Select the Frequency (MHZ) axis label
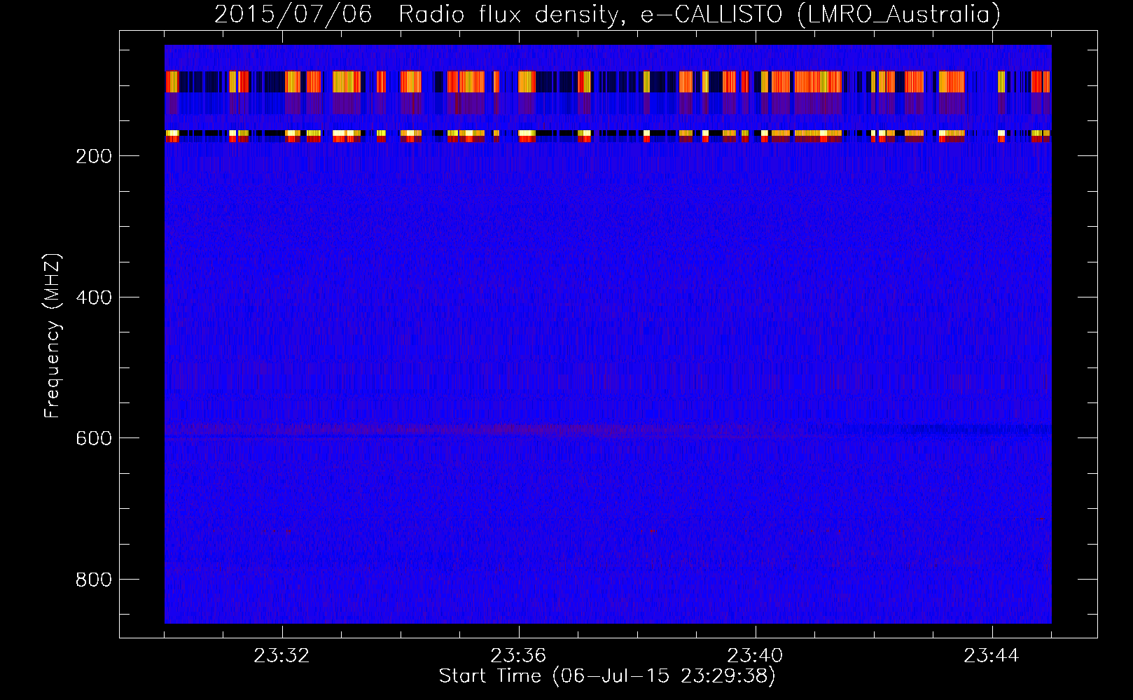 tap(53, 335)
